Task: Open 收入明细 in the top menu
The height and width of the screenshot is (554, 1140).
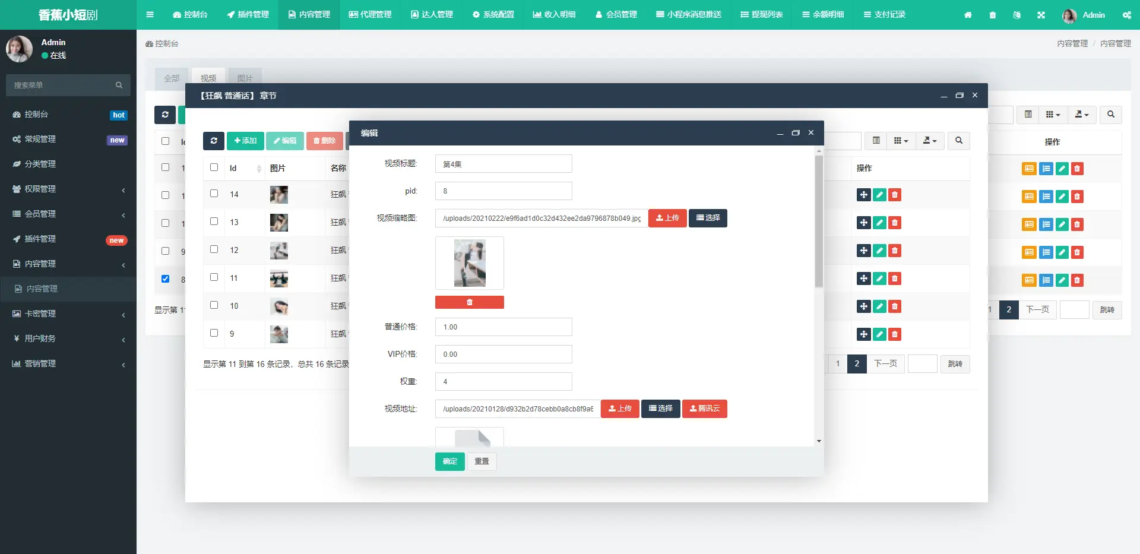Action: click(554, 15)
